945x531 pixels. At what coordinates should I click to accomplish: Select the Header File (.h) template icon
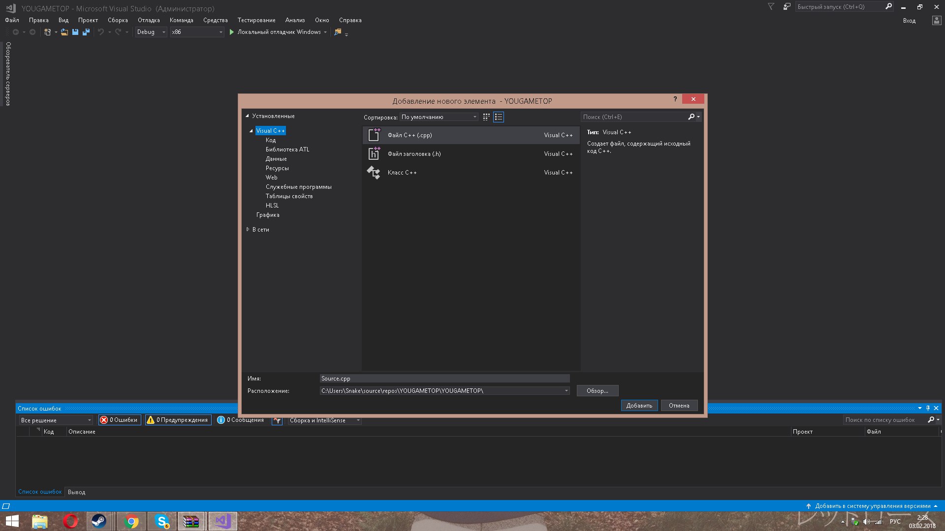[374, 153]
